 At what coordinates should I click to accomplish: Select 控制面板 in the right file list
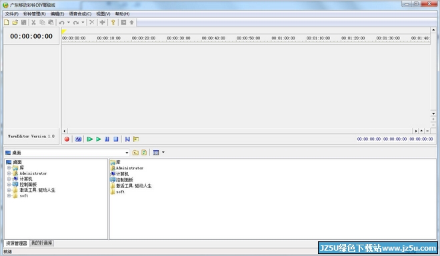125,180
